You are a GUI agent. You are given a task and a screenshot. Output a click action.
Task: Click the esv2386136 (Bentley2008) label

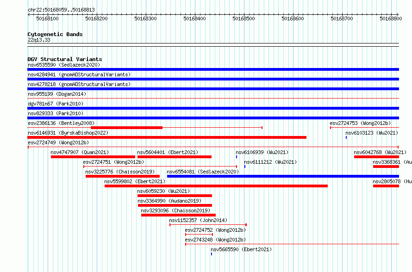pyautogui.click(x=61, y=123)
